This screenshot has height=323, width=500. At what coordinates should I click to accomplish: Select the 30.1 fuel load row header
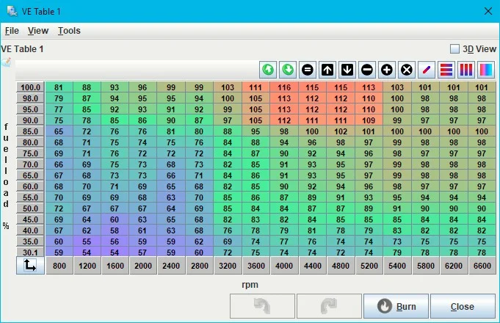click(30, 253)
